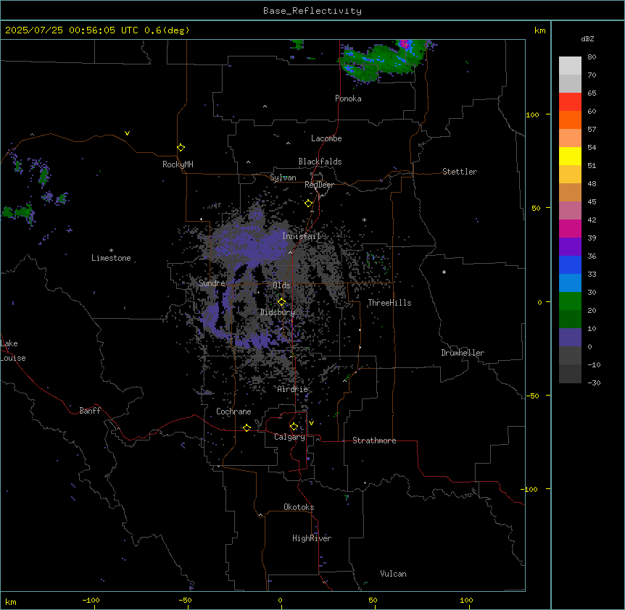Click the yellow diamond marker beside RockyMH

181,148
